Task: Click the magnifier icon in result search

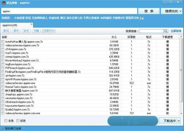Action: pos(166,31)
